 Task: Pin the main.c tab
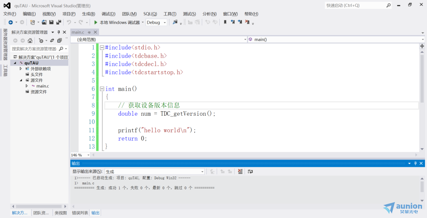89,32
